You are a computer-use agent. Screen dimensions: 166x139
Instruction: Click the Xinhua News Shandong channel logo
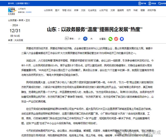(12, 11)
